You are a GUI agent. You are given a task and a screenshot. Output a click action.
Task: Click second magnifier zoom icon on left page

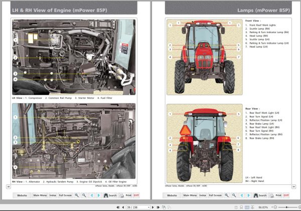pos(84,195)
